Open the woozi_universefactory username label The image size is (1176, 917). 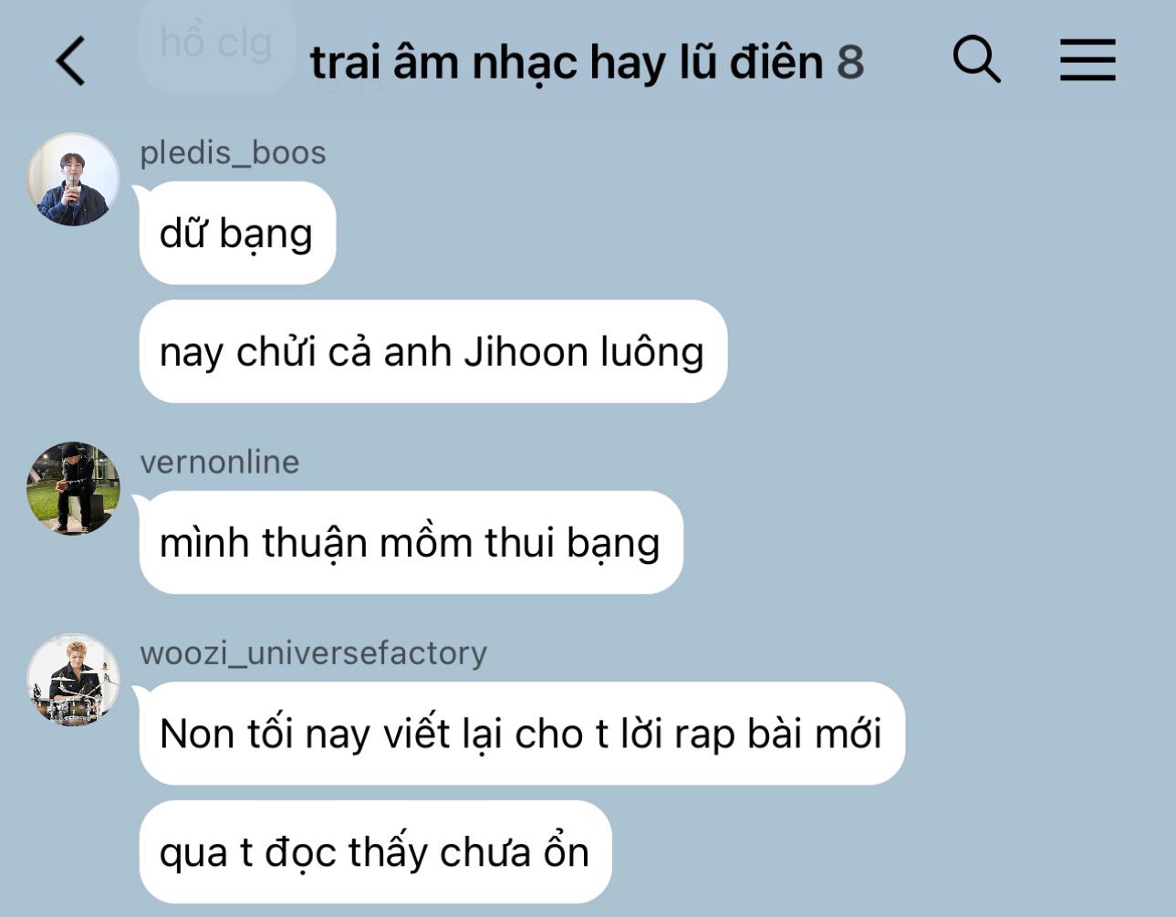[313, 653]
